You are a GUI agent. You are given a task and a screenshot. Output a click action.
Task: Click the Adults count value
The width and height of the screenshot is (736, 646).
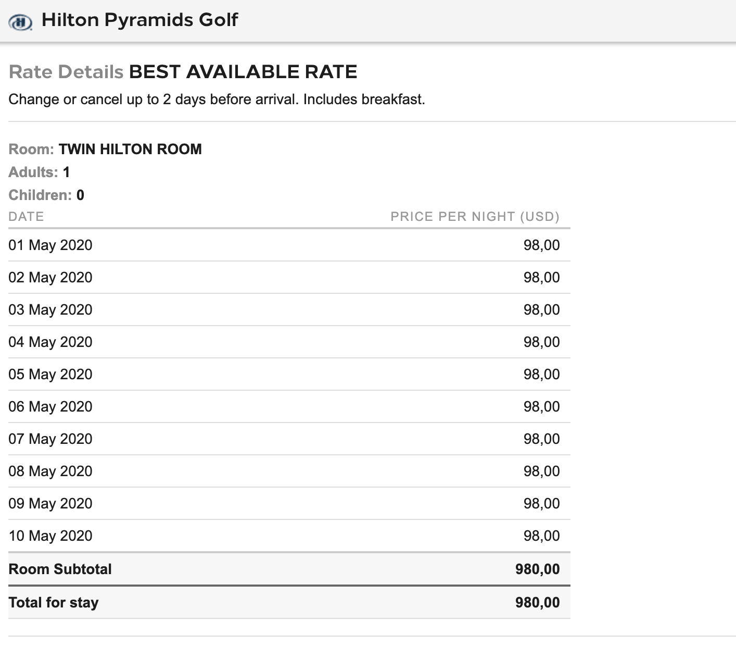coord(66,172)
